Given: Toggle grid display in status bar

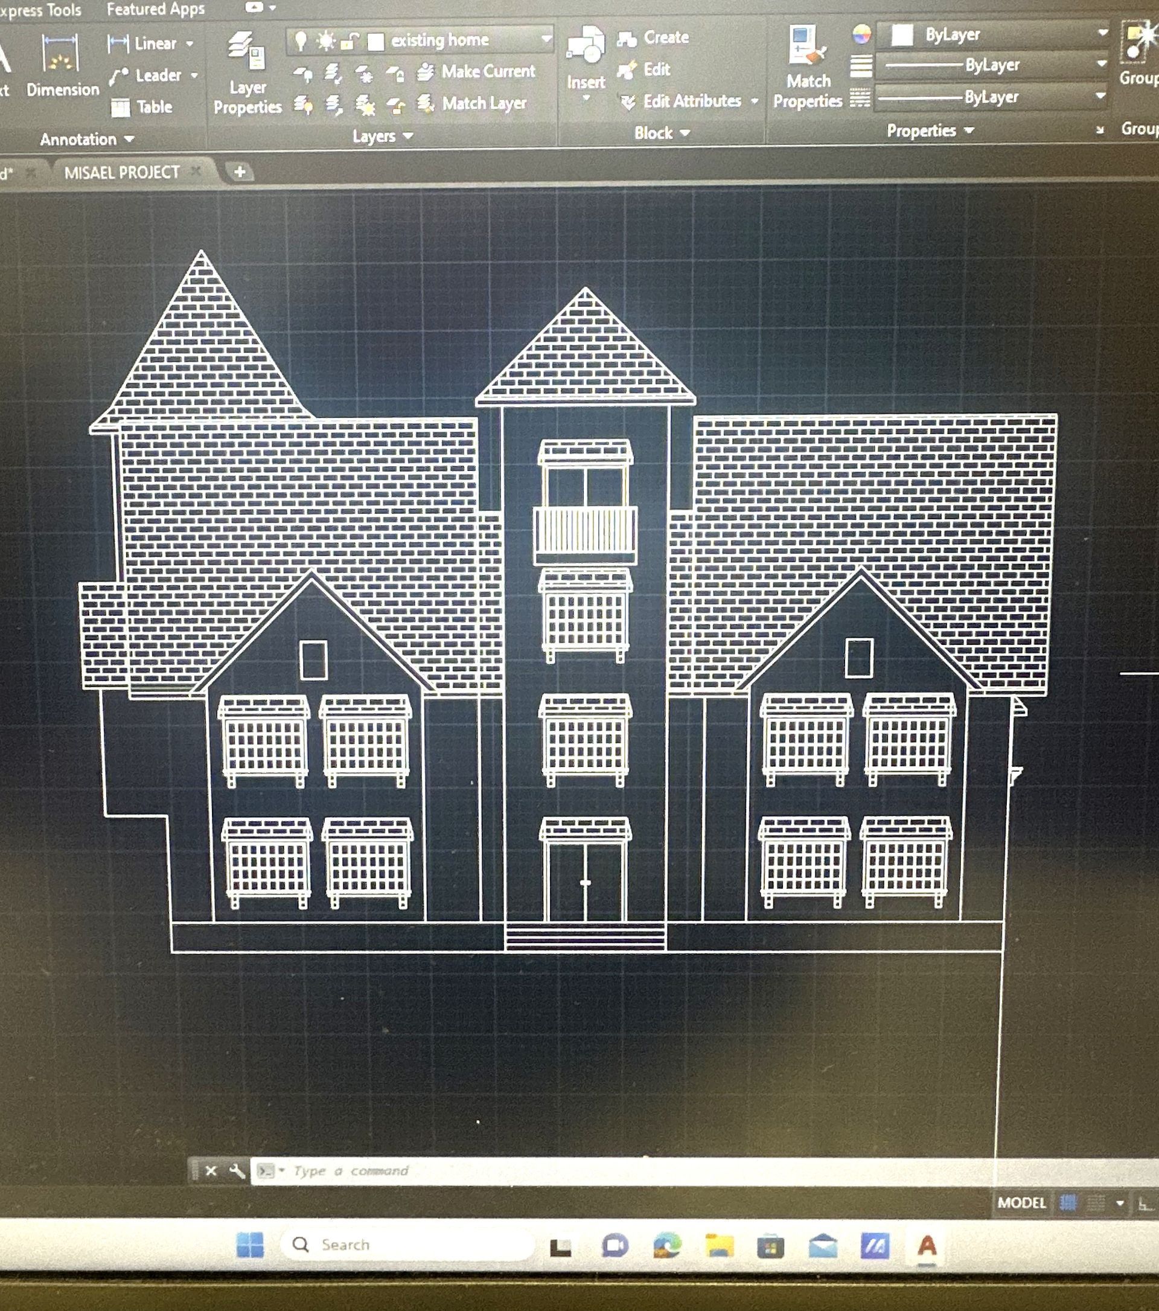Looking at the screenshot, I should point(1068,1202).
